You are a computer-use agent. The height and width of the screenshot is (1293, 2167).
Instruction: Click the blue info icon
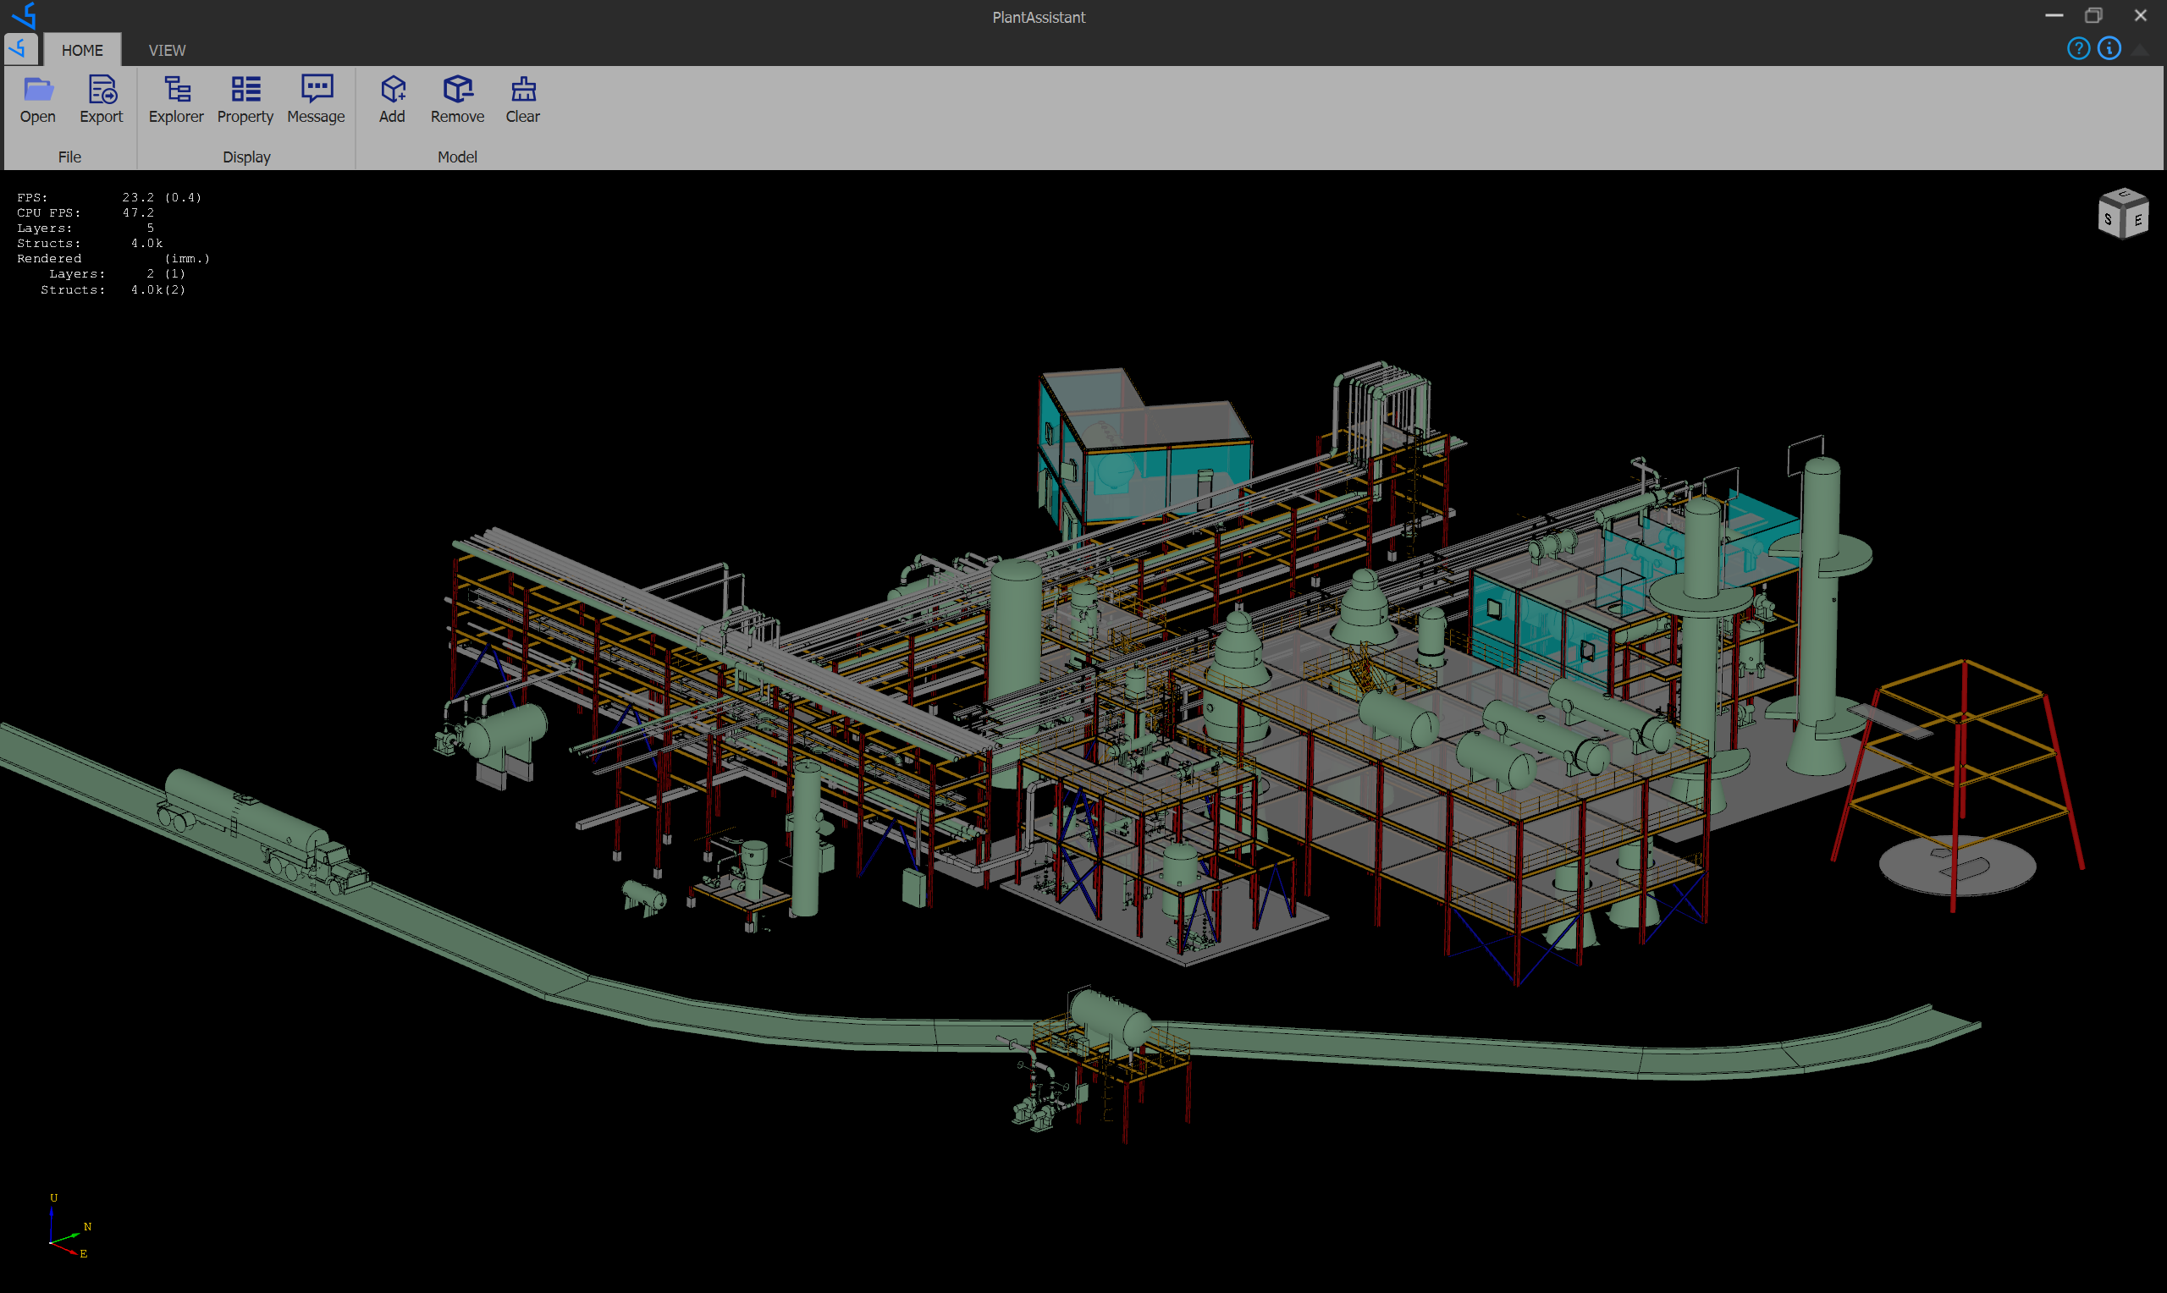point(2109,49)
